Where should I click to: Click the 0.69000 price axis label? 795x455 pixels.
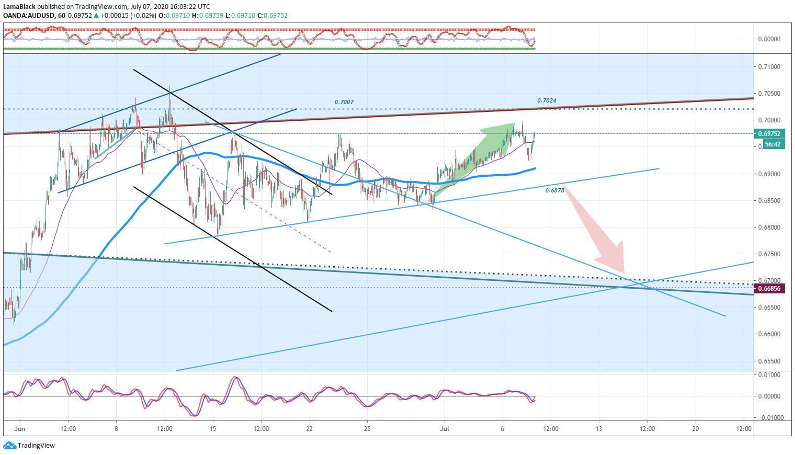coord(769,174)
